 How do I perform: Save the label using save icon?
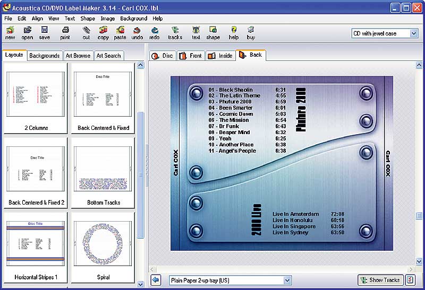coord(44,33)
